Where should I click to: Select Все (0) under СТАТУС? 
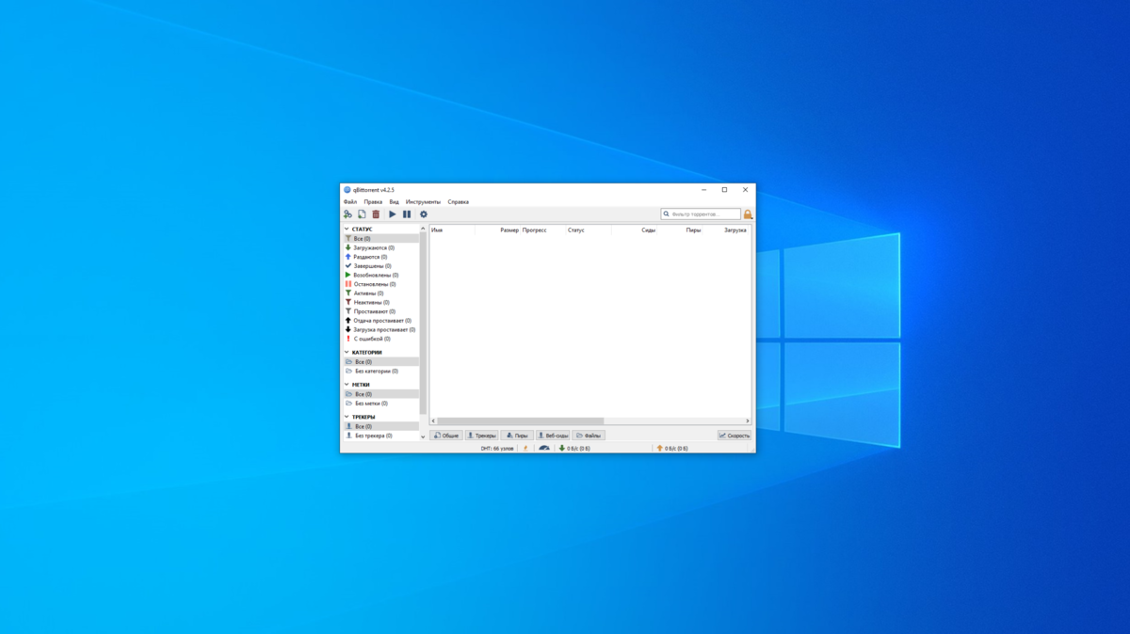click(380, 239)
